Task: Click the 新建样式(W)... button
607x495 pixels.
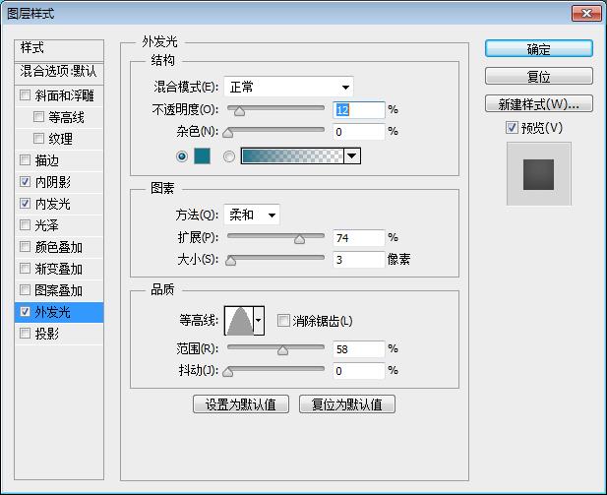Action: (x=538, y=103)
